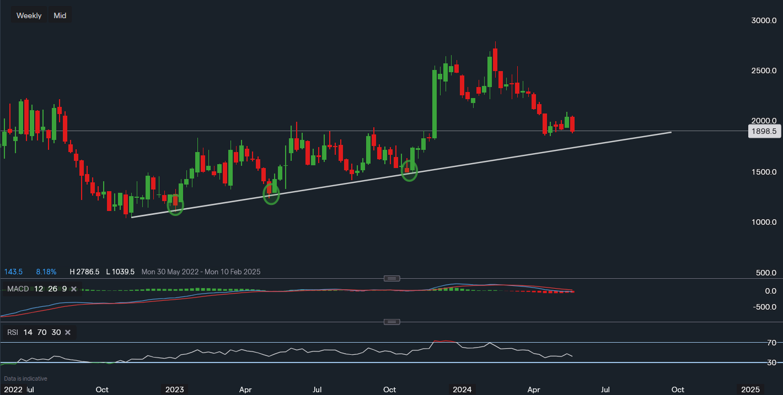783x395 pixels.
Task: Grab the resize handle above MACD panel
Action: (392, 278)
